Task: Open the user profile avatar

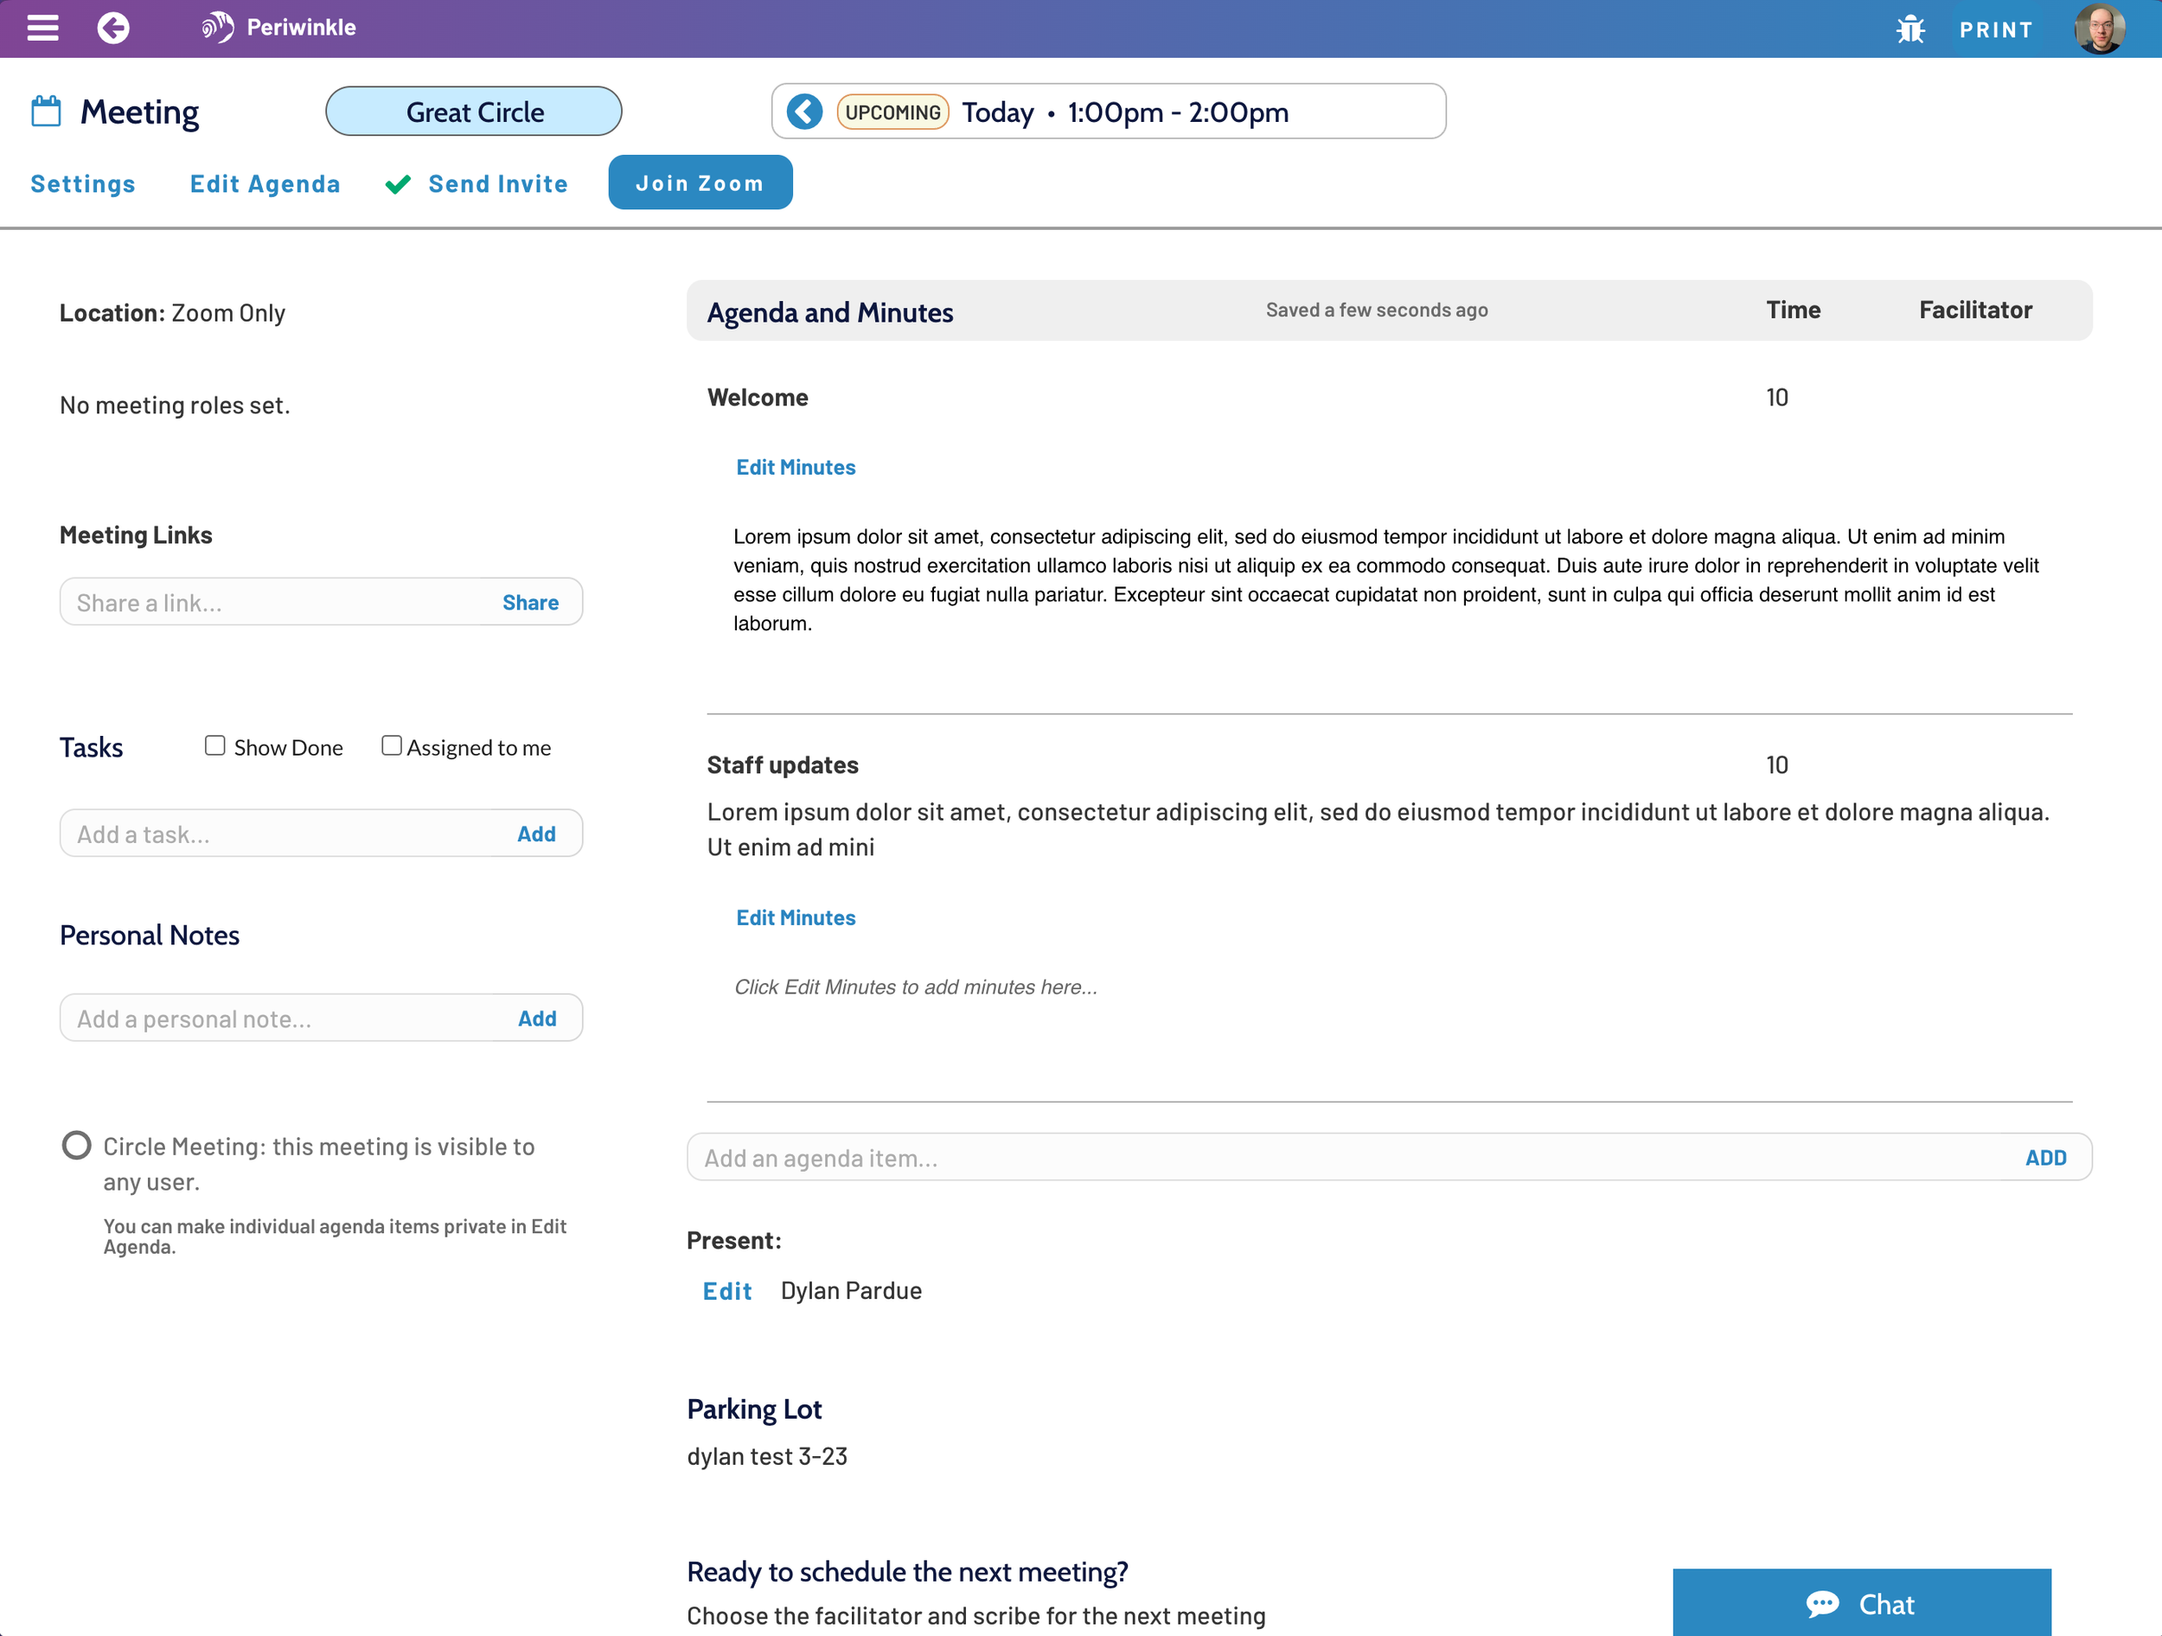Action: [x=2099, y=29]
